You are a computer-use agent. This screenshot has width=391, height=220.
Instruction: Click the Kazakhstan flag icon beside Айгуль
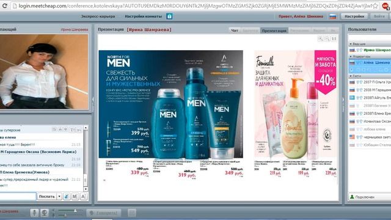click(x=352, y=98)
